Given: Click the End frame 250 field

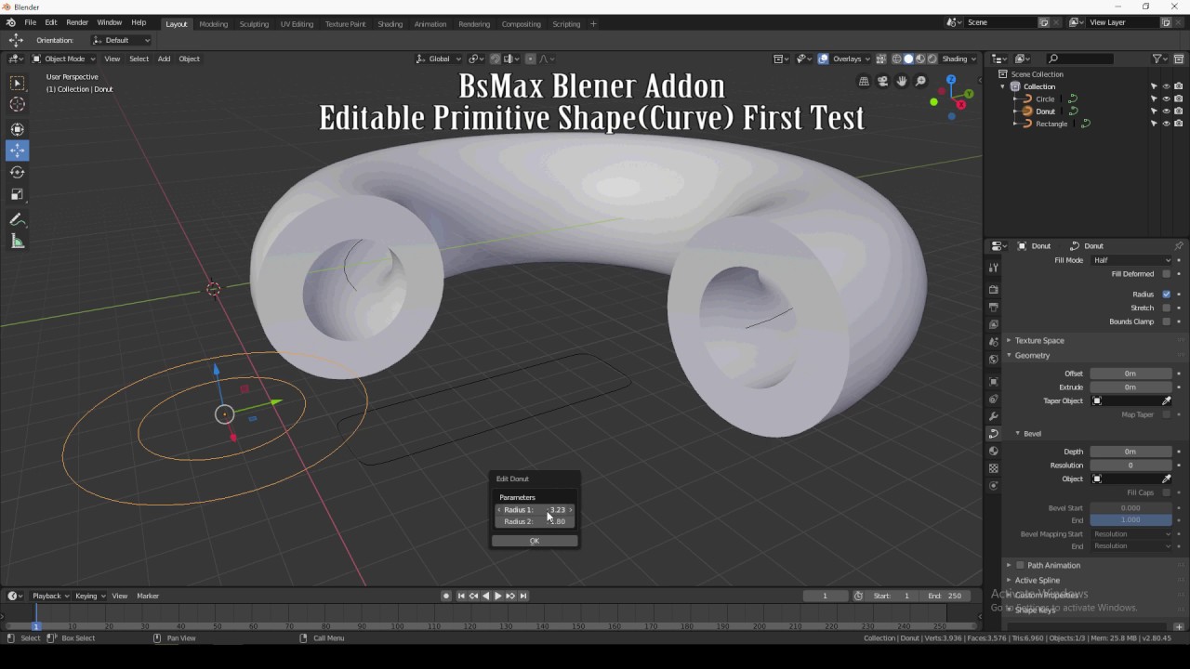Looking at the screenshot, I should (x=945, y=596).
